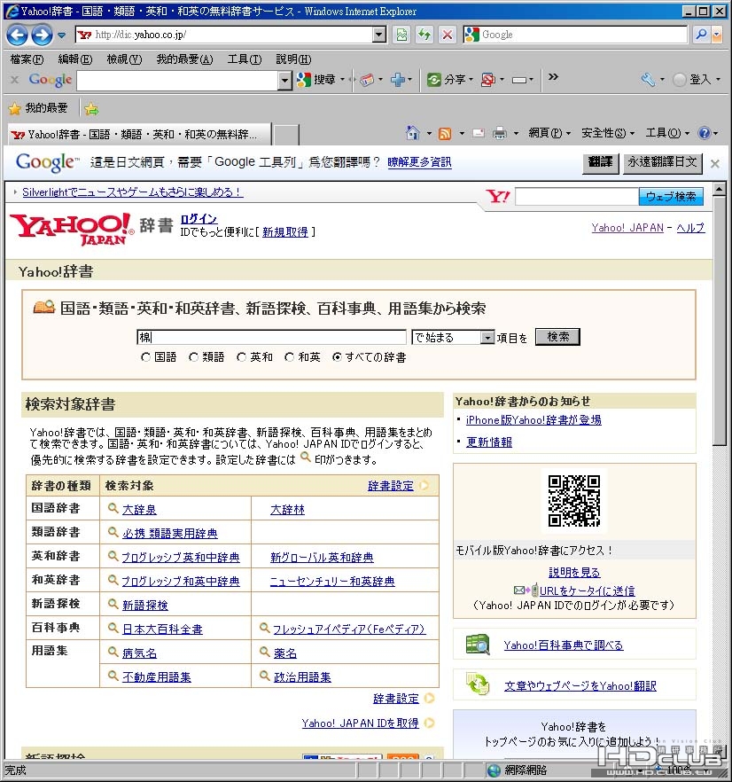Viewport: 732px width, 782px height.
Task: Click the Yahoo!百科事典 book icon
Action: 478,644
